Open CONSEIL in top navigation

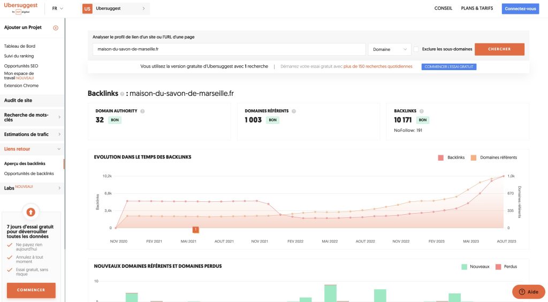pyautogui.click(x=443, y=9)
